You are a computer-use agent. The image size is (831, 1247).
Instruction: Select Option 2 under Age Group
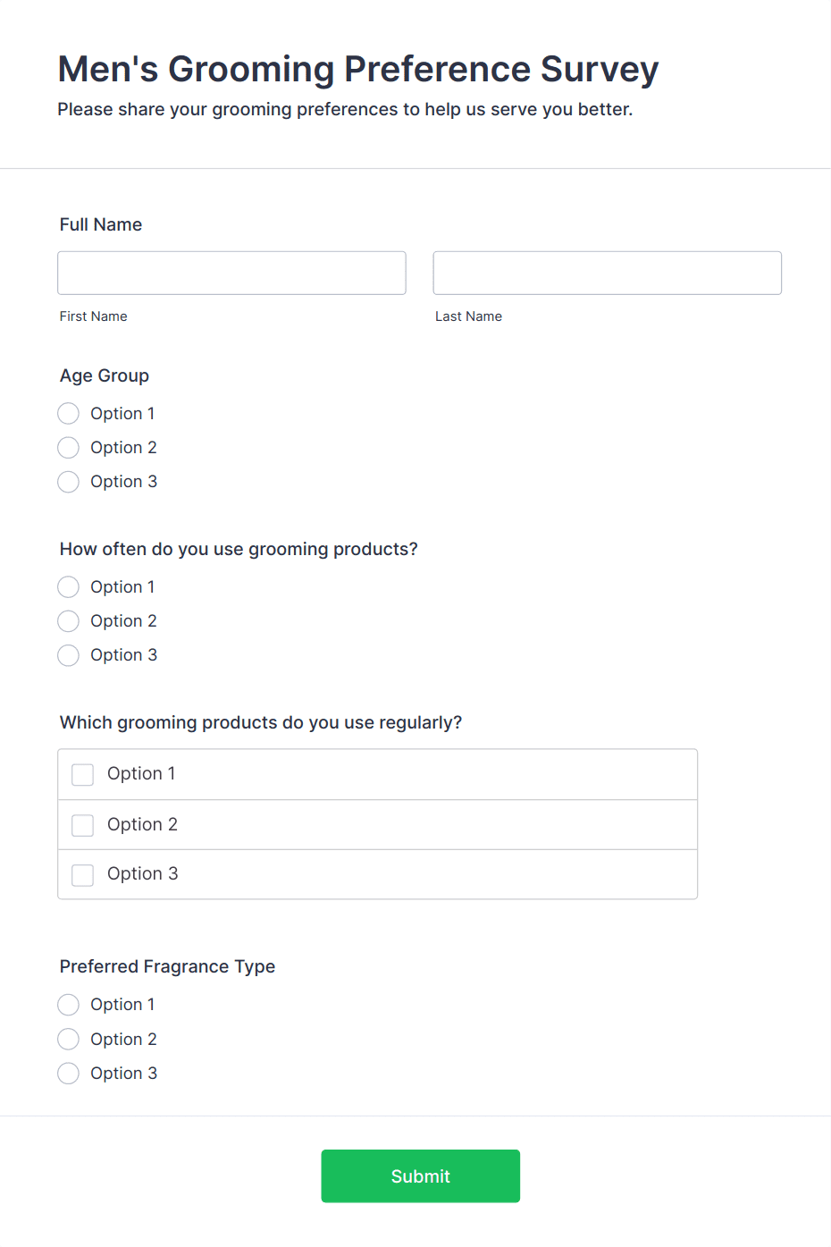(x=68, y=447)
